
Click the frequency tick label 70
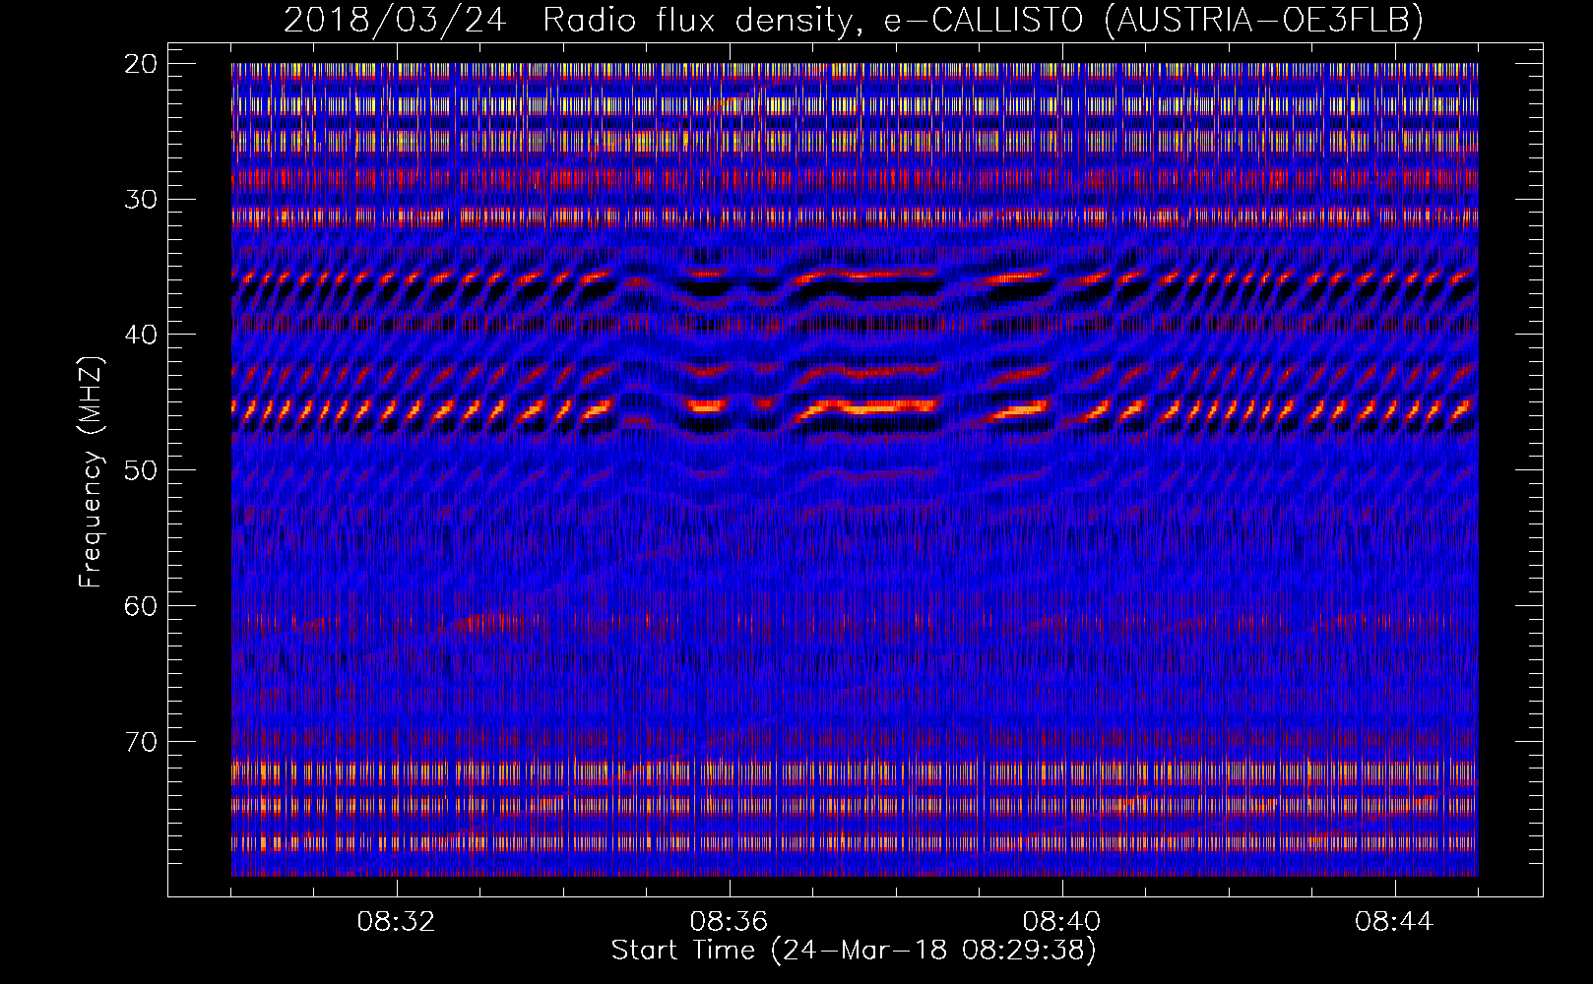point(142,741)
